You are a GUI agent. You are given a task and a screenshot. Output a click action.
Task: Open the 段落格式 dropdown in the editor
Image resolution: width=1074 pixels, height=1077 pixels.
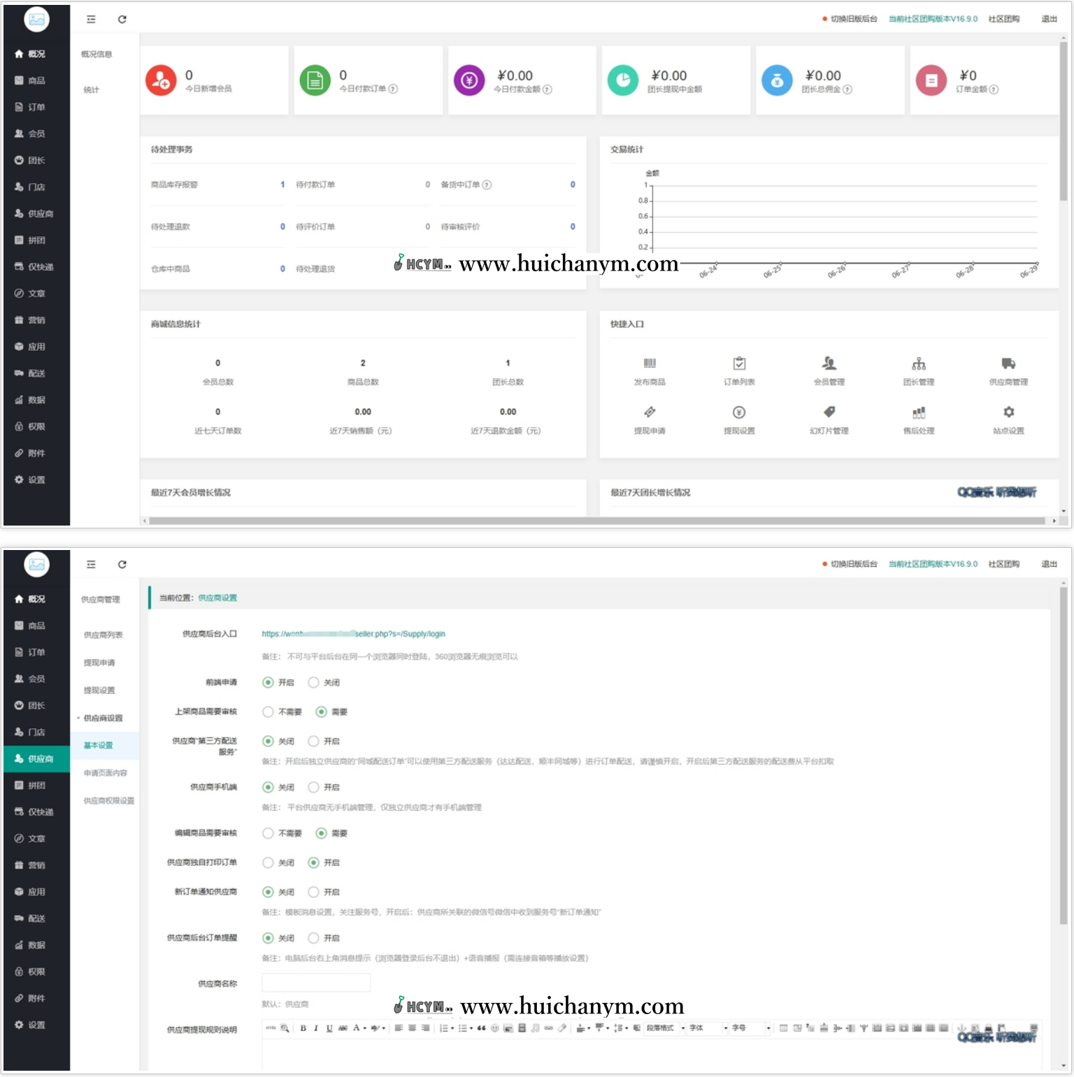tap(665, 1028)
